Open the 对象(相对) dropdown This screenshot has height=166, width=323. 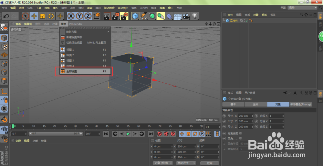click(163, 163)
